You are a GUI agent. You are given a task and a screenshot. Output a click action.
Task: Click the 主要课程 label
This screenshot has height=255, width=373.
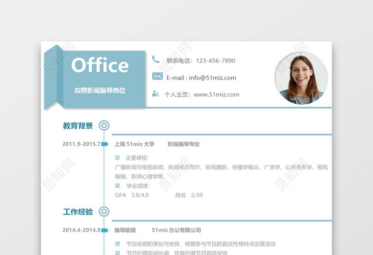coord(137,158)
